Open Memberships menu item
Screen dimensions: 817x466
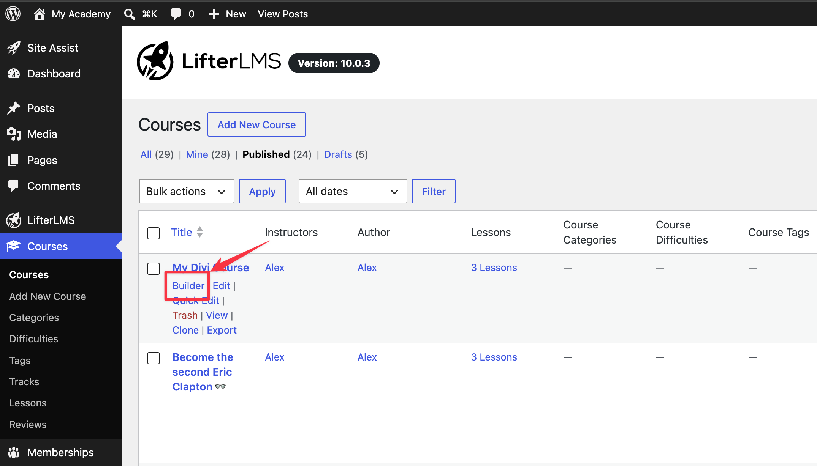[60, 452]
